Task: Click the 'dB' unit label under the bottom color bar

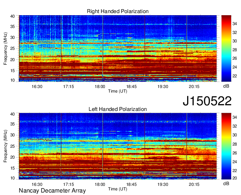Action: 226,184
